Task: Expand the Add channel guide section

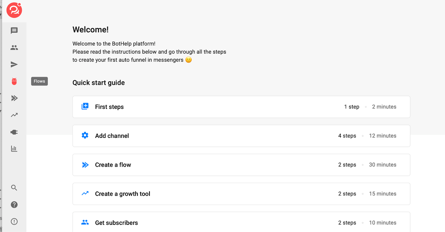Action: coord(241,136)
